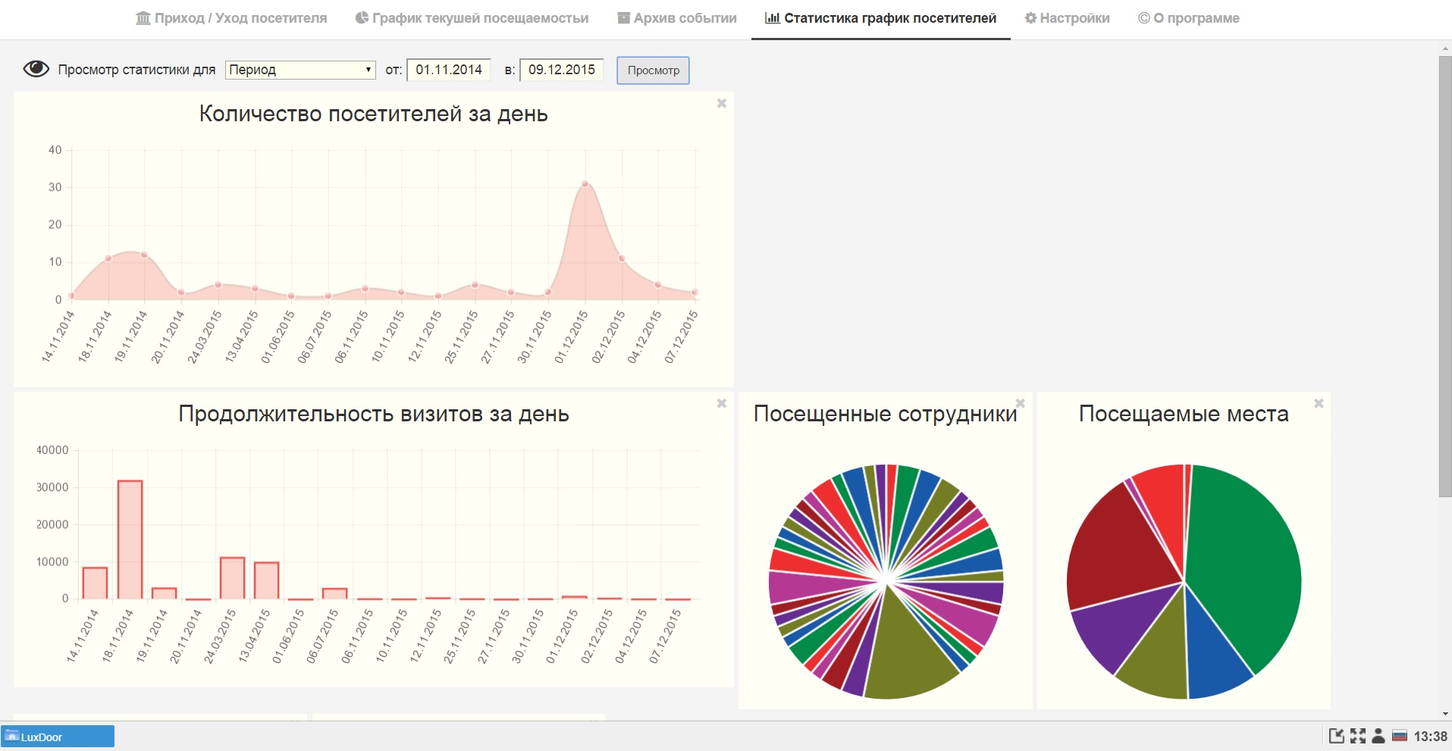Image resolution: width=1452 pixels, height=751 pixels.
Task: Focus the от date field 01.11.2014
Action: coord(449,70)
